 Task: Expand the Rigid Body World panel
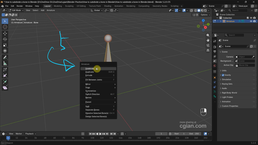(237, 93)
